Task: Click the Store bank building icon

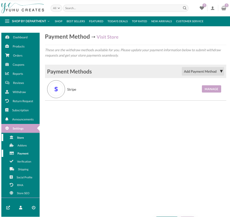Action: point(12,137)
